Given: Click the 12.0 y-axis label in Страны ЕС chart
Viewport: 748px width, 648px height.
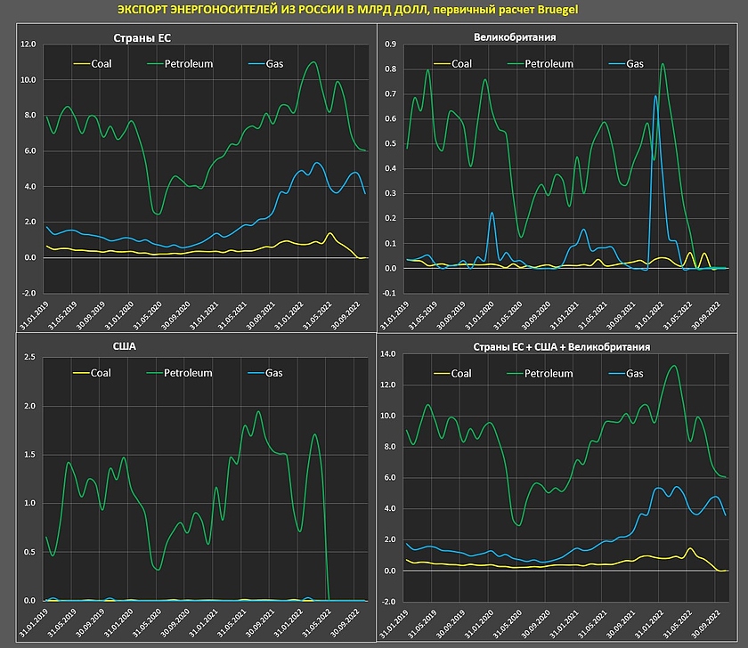Looking at the screenshot, I should click(28, 45).
